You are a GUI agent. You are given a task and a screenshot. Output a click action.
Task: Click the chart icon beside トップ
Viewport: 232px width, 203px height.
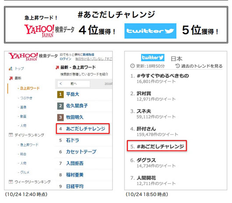[x=11, y=68]
